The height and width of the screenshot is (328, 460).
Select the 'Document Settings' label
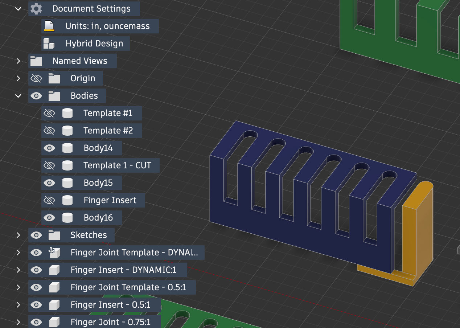coord(91,9)
